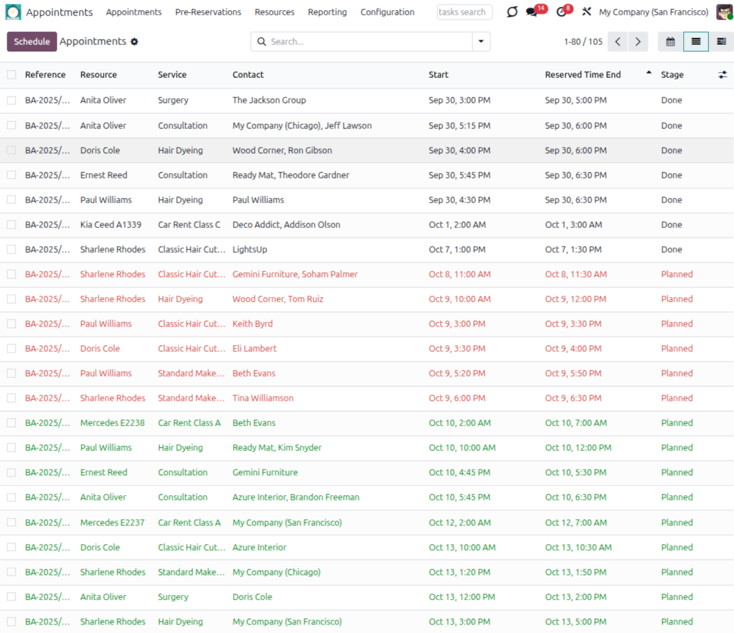Image resolution: width=734 pixels, height=633 pixels.
Task: Switch to calendar view
Action: (670, 42)
